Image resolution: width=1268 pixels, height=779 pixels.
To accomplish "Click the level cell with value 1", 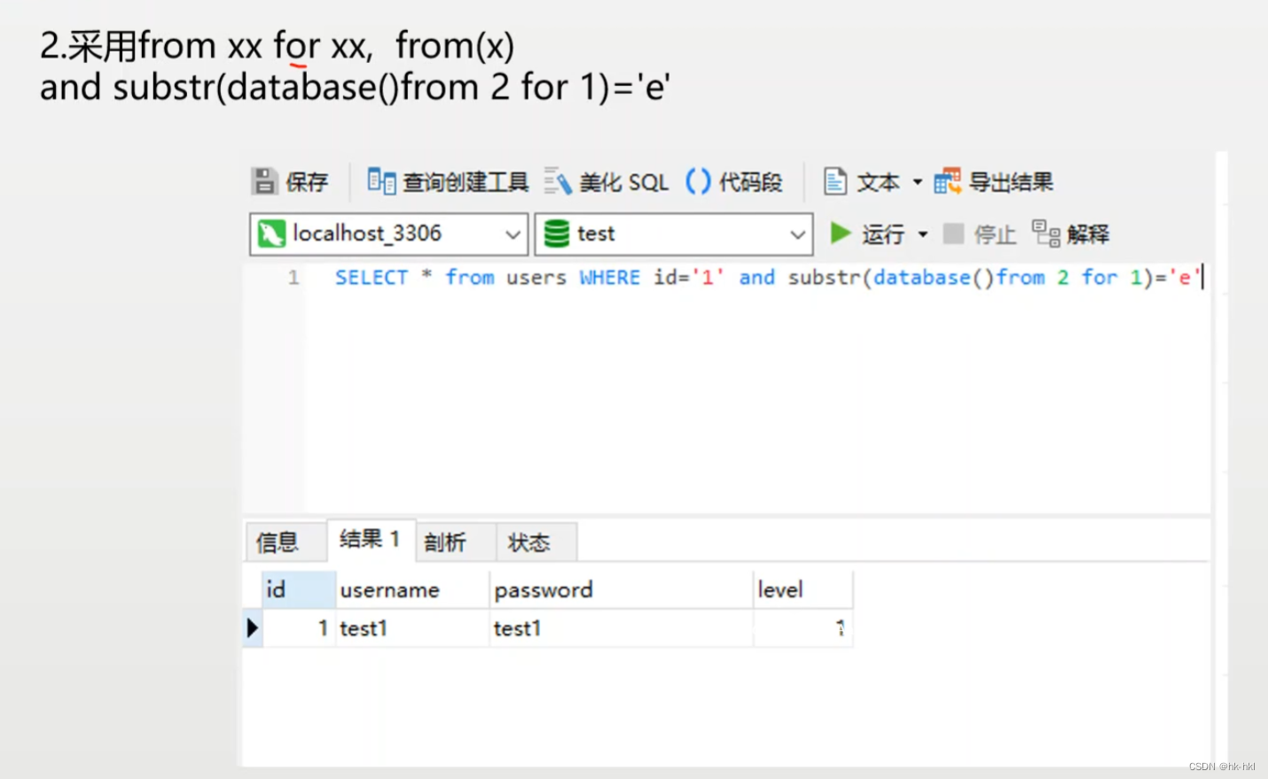I will pyautogui.click(x=803, y=628).
